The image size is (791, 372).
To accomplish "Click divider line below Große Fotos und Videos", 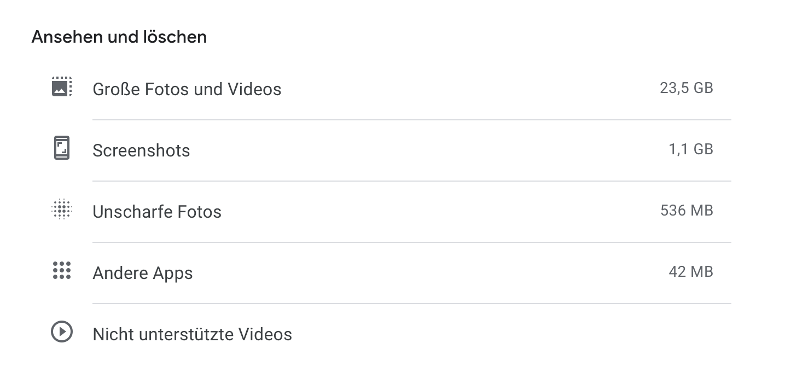I will pyautogui.click(x=411, y=120).
